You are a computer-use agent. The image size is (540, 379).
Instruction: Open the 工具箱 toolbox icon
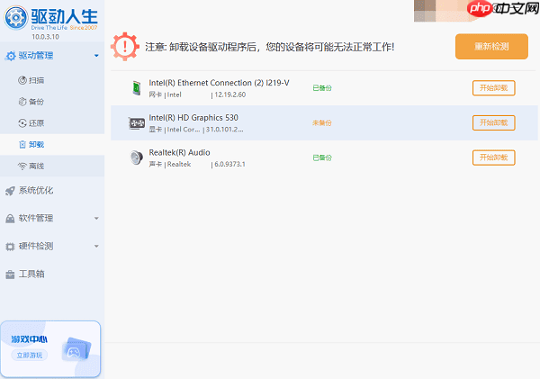tap(11, 274)
